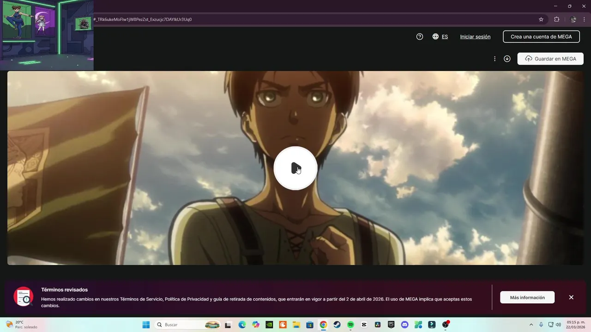591x332 pixels.
Task: Open Spotify from the taskbar
Action: pyautogui.click(x=350, y=325)
